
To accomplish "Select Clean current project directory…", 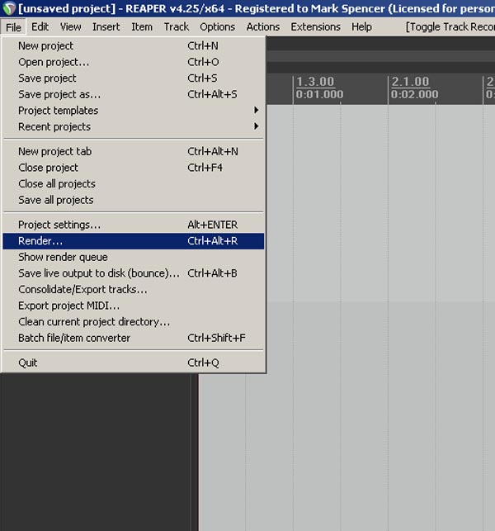I will coord(134,322).
